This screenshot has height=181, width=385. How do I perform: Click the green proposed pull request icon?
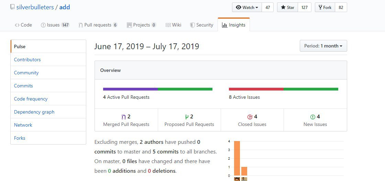[187, 117]
